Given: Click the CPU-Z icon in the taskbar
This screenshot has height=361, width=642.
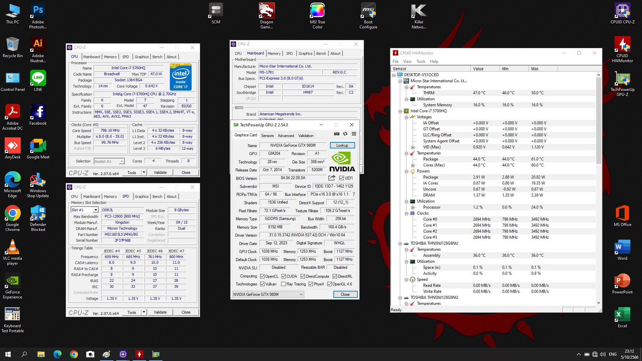Looking at the screenshot, I should [x=123, y=354].
